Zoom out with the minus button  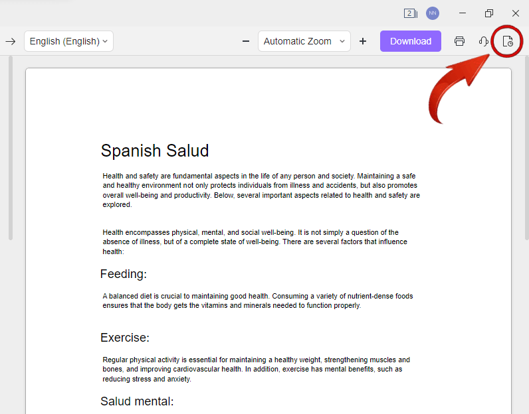246,41
